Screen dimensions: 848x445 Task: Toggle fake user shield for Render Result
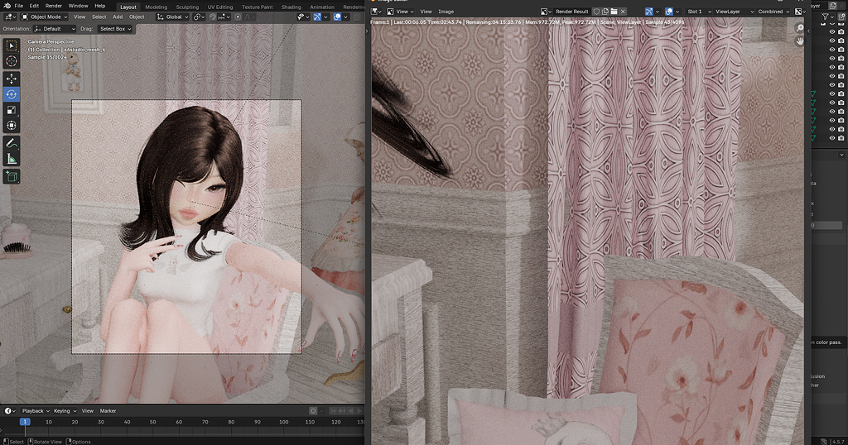point(596,12)
